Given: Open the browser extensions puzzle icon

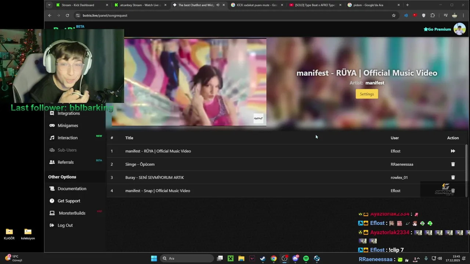Looking at the screenshot, I should tap(433, 15).
